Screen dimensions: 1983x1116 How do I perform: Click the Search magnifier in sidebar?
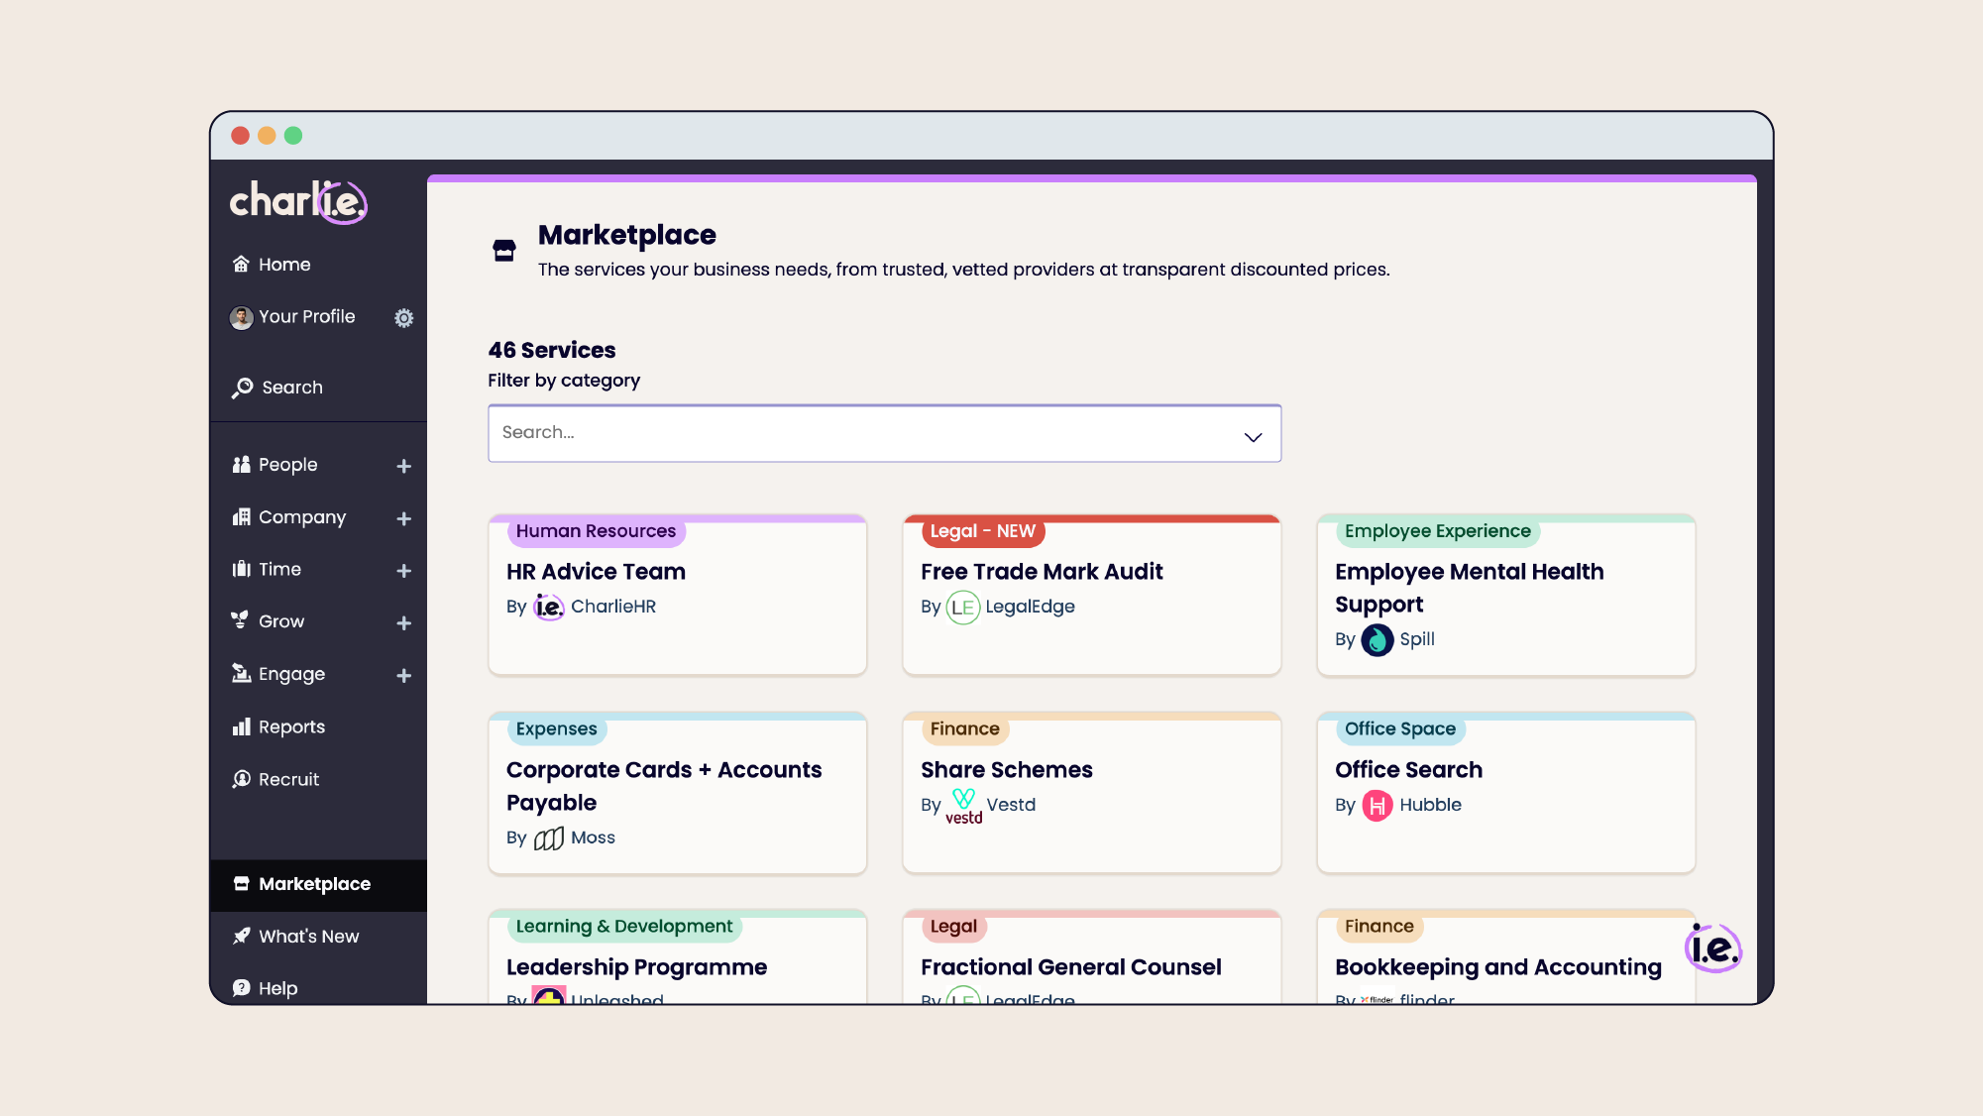pos(243,388)
